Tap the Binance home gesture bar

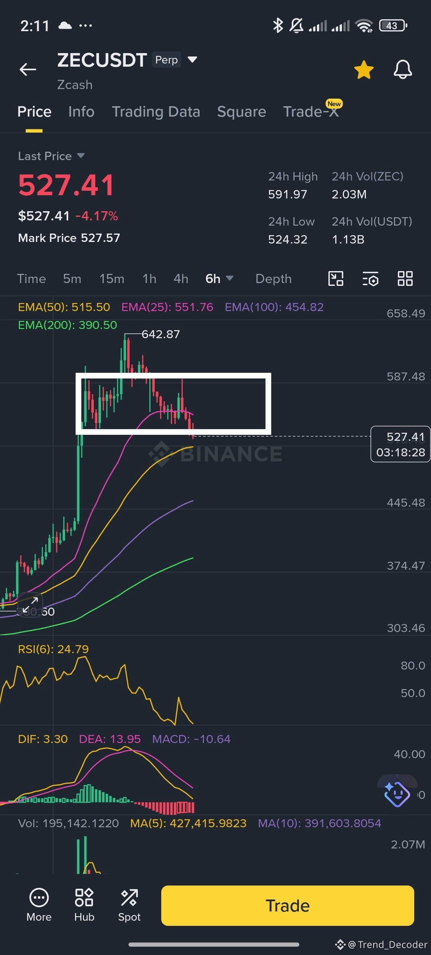click(x=214, y=945)
